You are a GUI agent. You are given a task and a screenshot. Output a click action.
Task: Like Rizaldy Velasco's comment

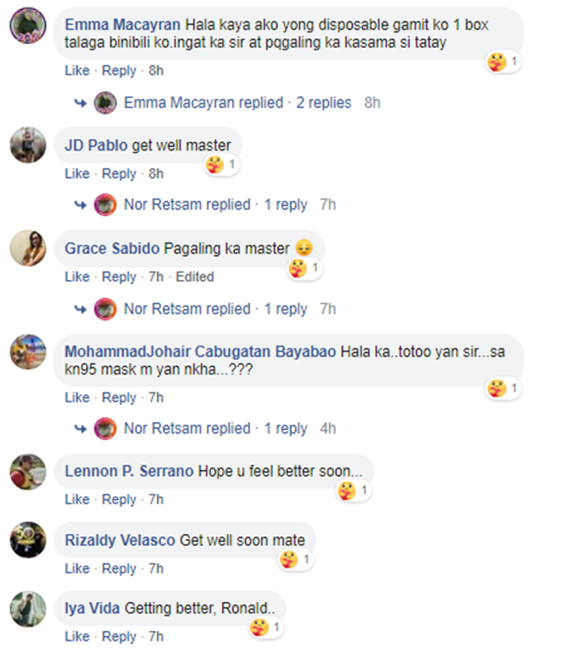pos(76,568)
